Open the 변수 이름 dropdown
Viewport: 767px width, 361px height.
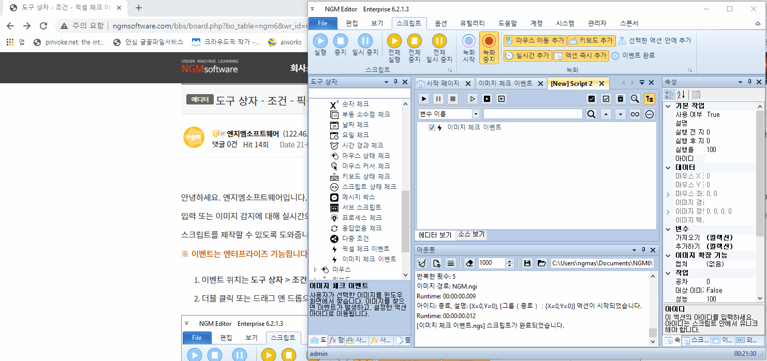(x=476, y=114)
